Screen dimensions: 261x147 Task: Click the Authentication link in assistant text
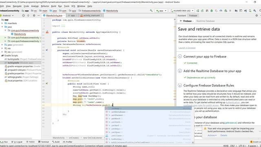[x=233, y=102]
